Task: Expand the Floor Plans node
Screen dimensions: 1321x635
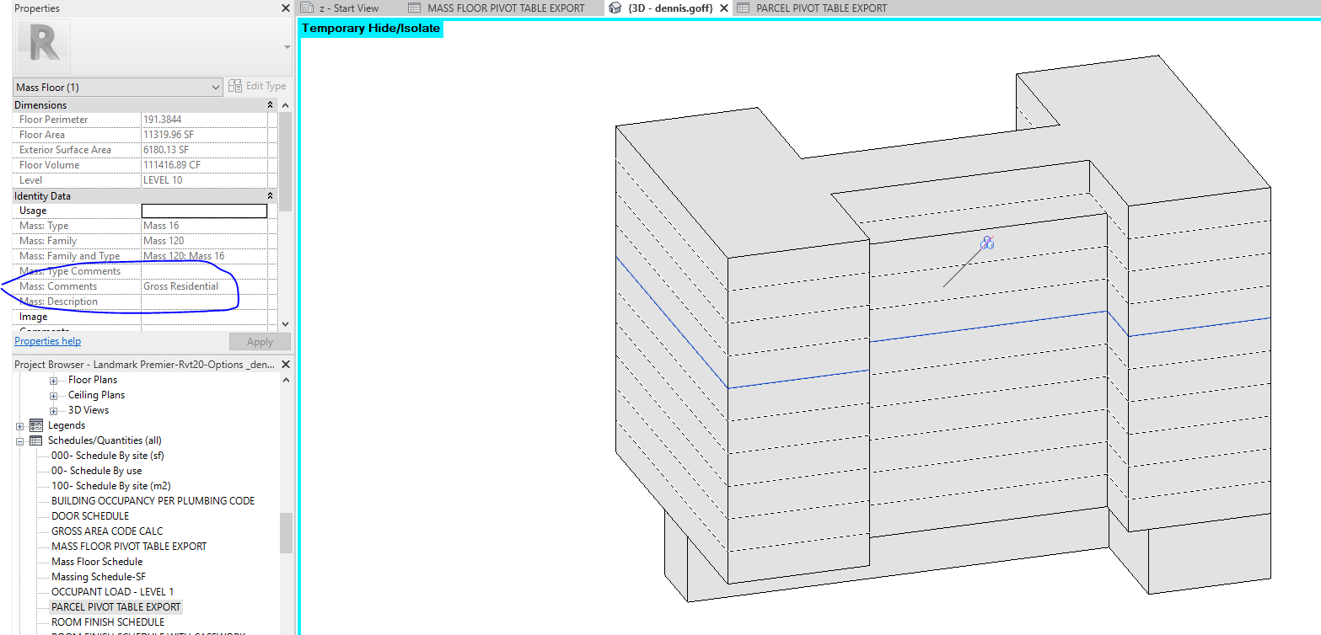Action: (x=52, y=379)
